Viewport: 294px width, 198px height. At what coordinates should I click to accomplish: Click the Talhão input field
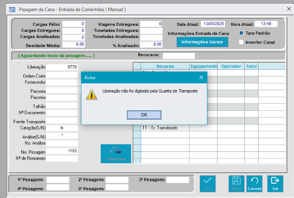coord(62,106)
